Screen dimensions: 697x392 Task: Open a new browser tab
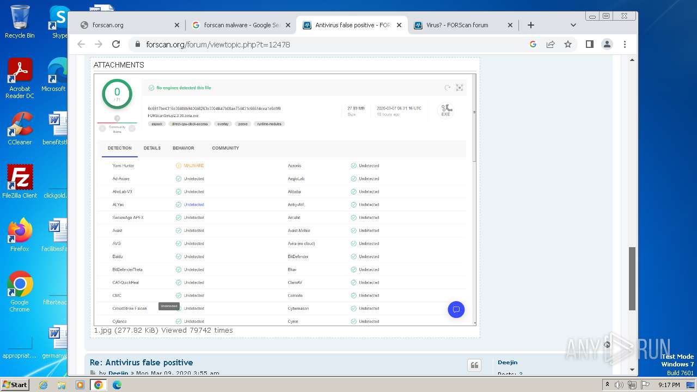point(531,25)
